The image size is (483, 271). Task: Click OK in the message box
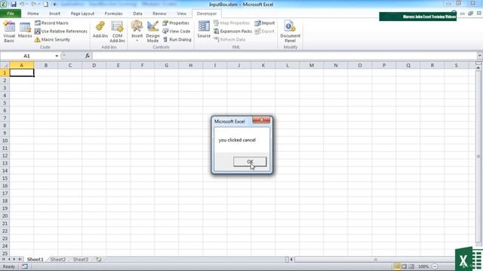(250, 162)
